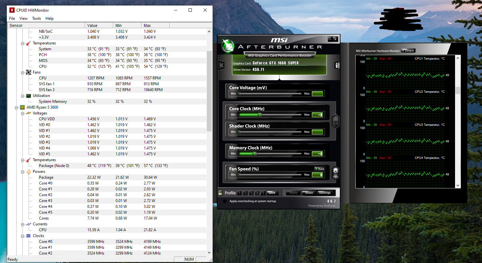Click the Core Clock +0 value field
Image resolution: width=482 pixels, height=263 pixels.
click(317, 115)
